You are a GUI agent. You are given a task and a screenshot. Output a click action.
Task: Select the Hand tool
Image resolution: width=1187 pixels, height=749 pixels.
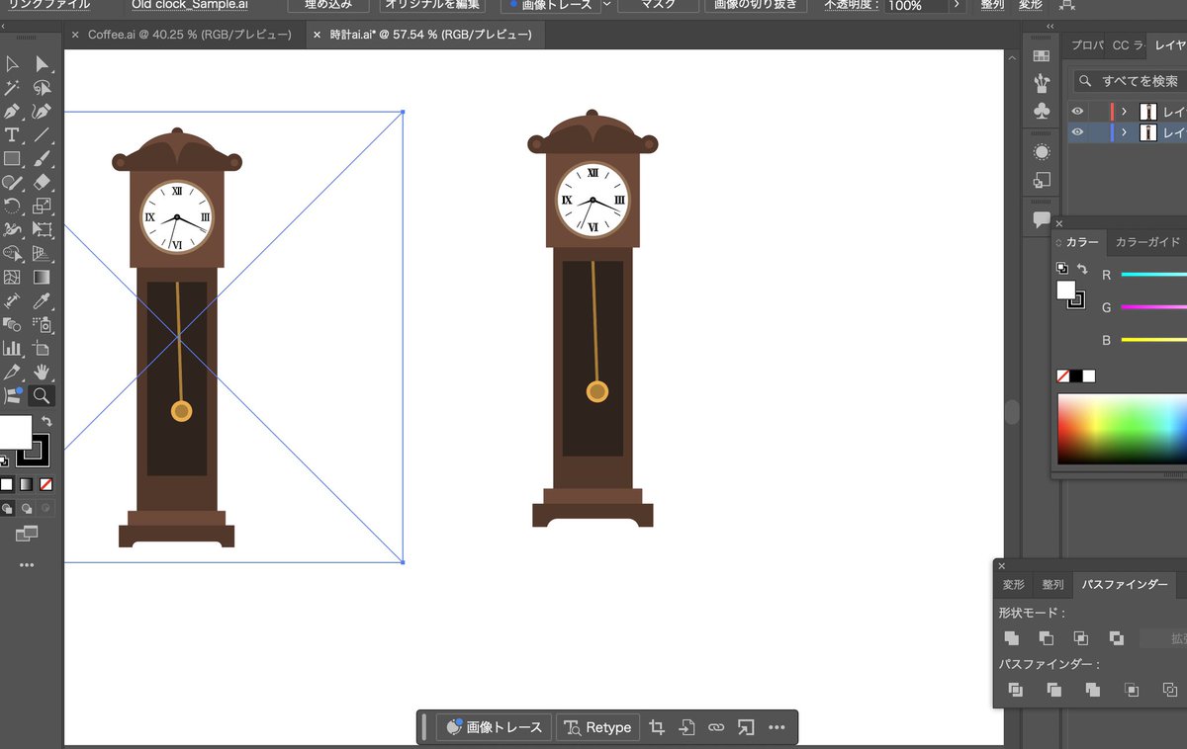coord(42,373)
